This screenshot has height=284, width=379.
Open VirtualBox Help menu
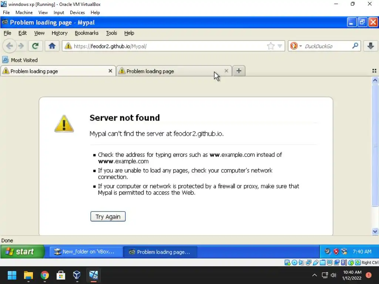[95, 13]
